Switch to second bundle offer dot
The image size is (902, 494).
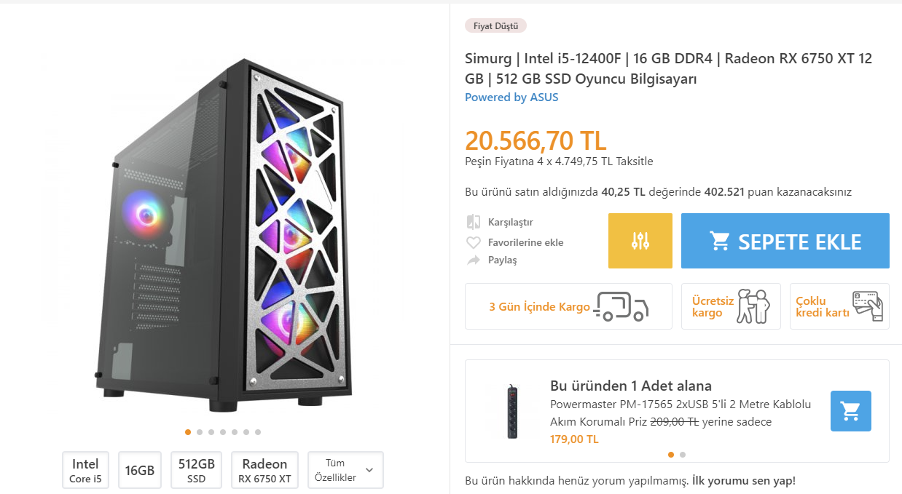click(683, 455)
